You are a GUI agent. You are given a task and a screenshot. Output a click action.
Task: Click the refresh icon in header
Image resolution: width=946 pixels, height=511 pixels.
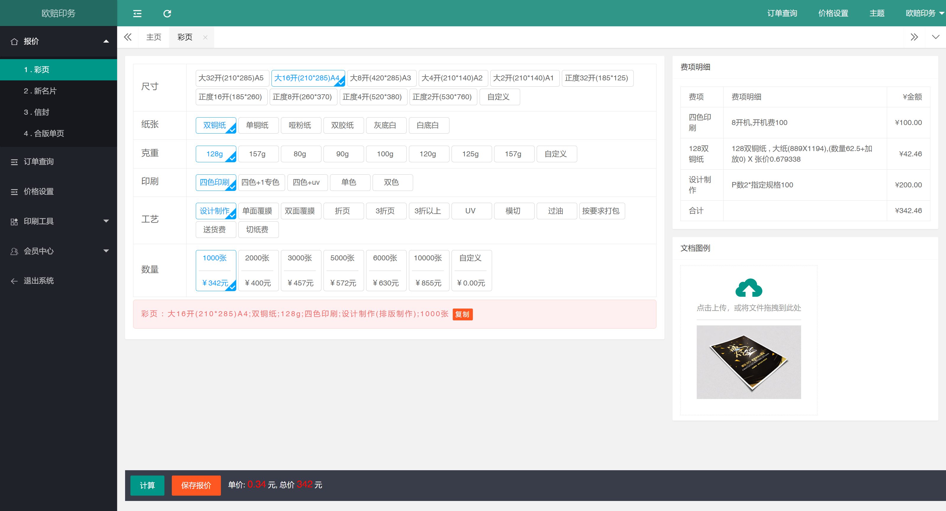(167, 14)
